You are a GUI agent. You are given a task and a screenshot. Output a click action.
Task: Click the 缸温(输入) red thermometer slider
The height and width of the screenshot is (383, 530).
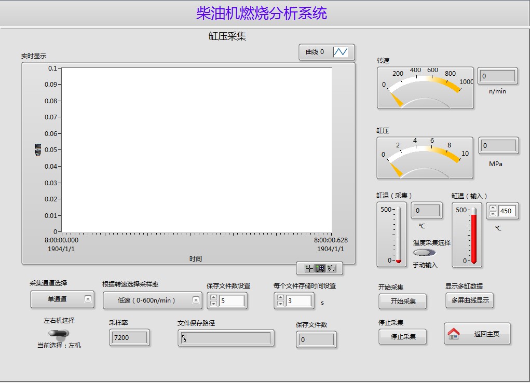click(474, 236)
